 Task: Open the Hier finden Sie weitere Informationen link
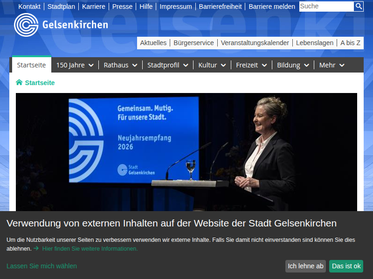90,248
